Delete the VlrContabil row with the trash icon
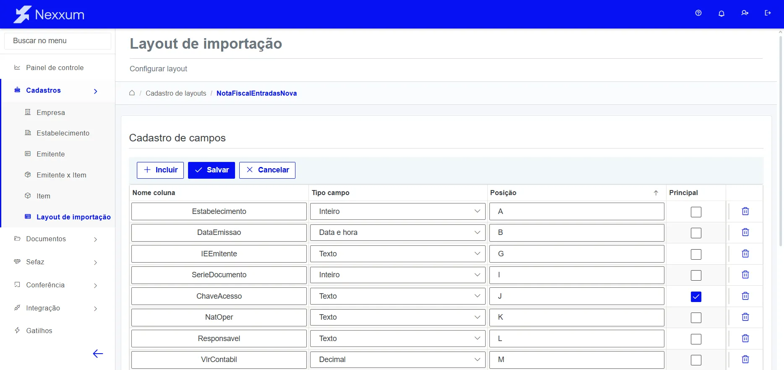784x370 pixels. (x=745, y=360)
